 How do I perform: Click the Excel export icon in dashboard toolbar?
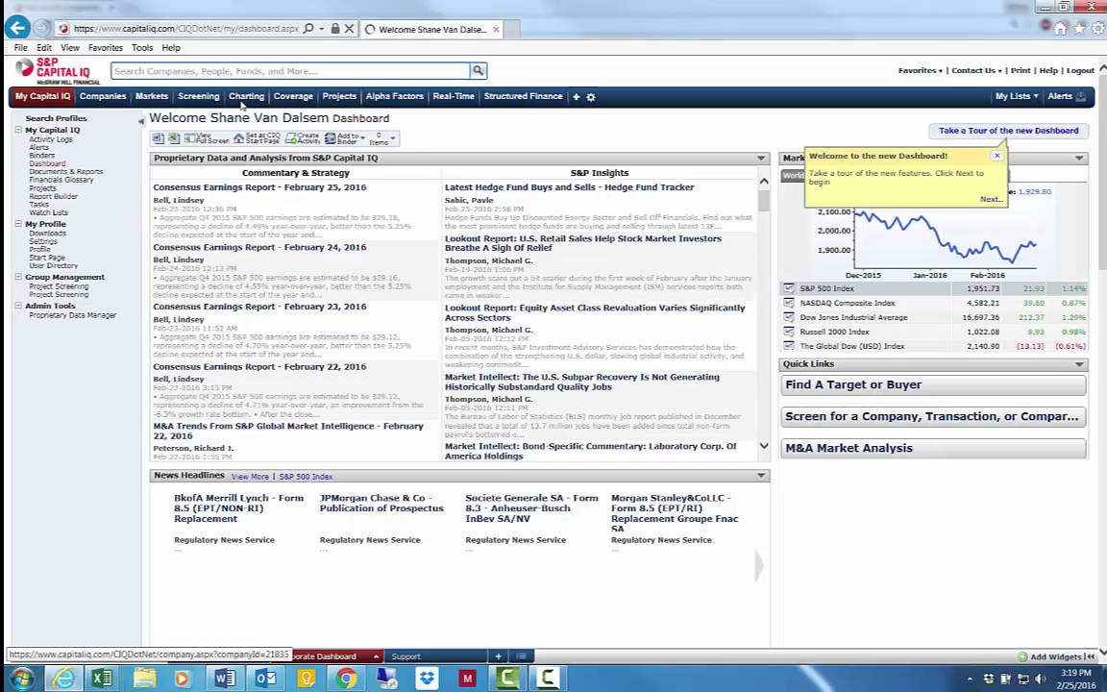[x=174, y=138]
